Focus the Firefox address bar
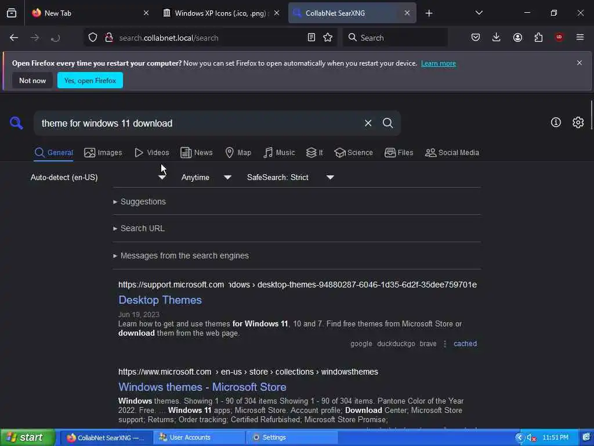This screenshot has height=446, width=594. point(210,38)
